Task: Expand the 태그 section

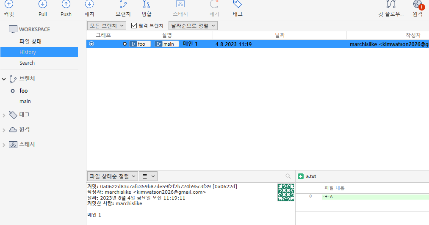Action: coord(4,115)
